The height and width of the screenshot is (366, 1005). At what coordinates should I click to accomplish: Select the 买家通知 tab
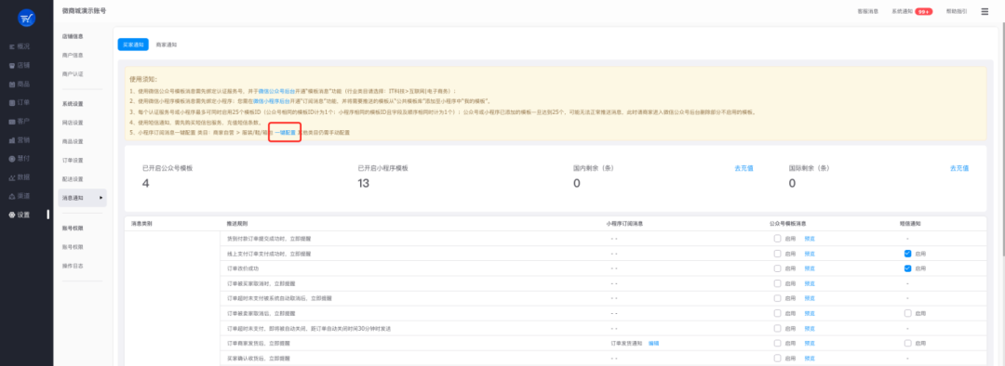133,45
